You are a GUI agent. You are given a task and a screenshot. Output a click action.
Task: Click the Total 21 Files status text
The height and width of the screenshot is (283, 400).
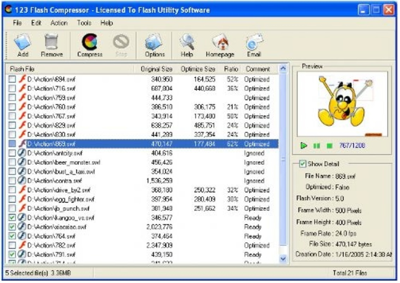350,273
